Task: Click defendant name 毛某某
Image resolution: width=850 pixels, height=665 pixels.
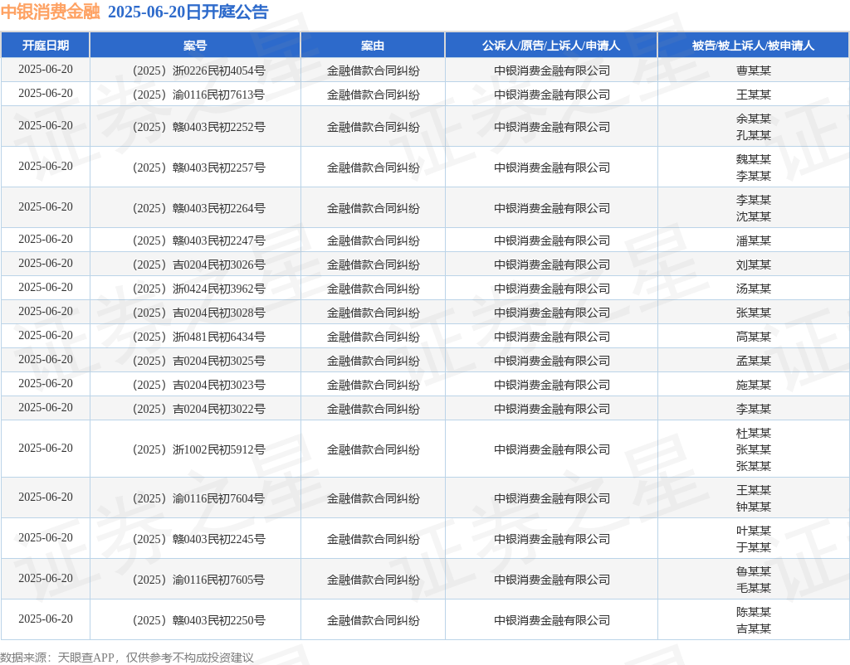Action: pyautogui.click(x=754, y=588)
